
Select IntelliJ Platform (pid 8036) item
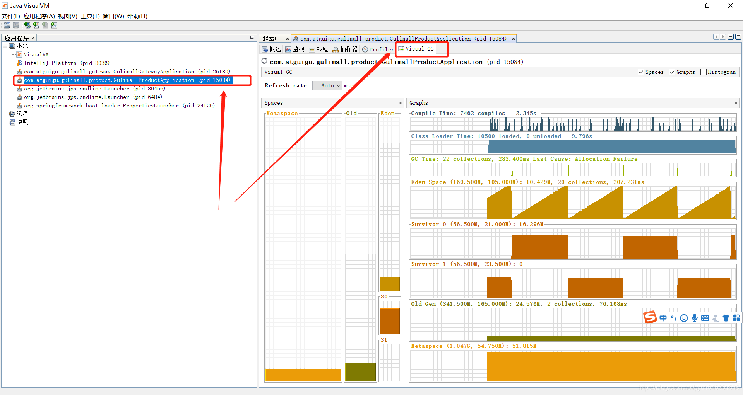click(x=67, y=63)
